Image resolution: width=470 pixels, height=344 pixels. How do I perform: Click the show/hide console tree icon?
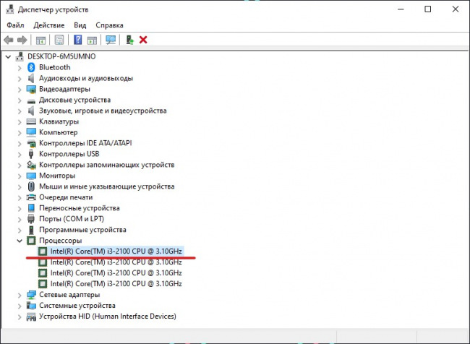tap(40, 40)
